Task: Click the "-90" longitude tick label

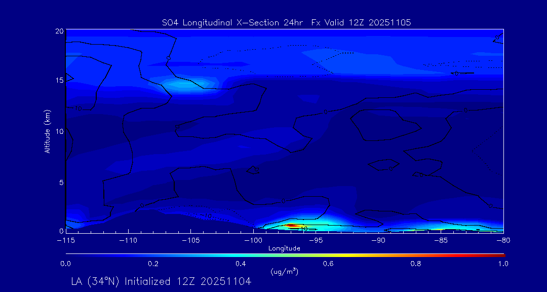Action: [x=378, y=241]
